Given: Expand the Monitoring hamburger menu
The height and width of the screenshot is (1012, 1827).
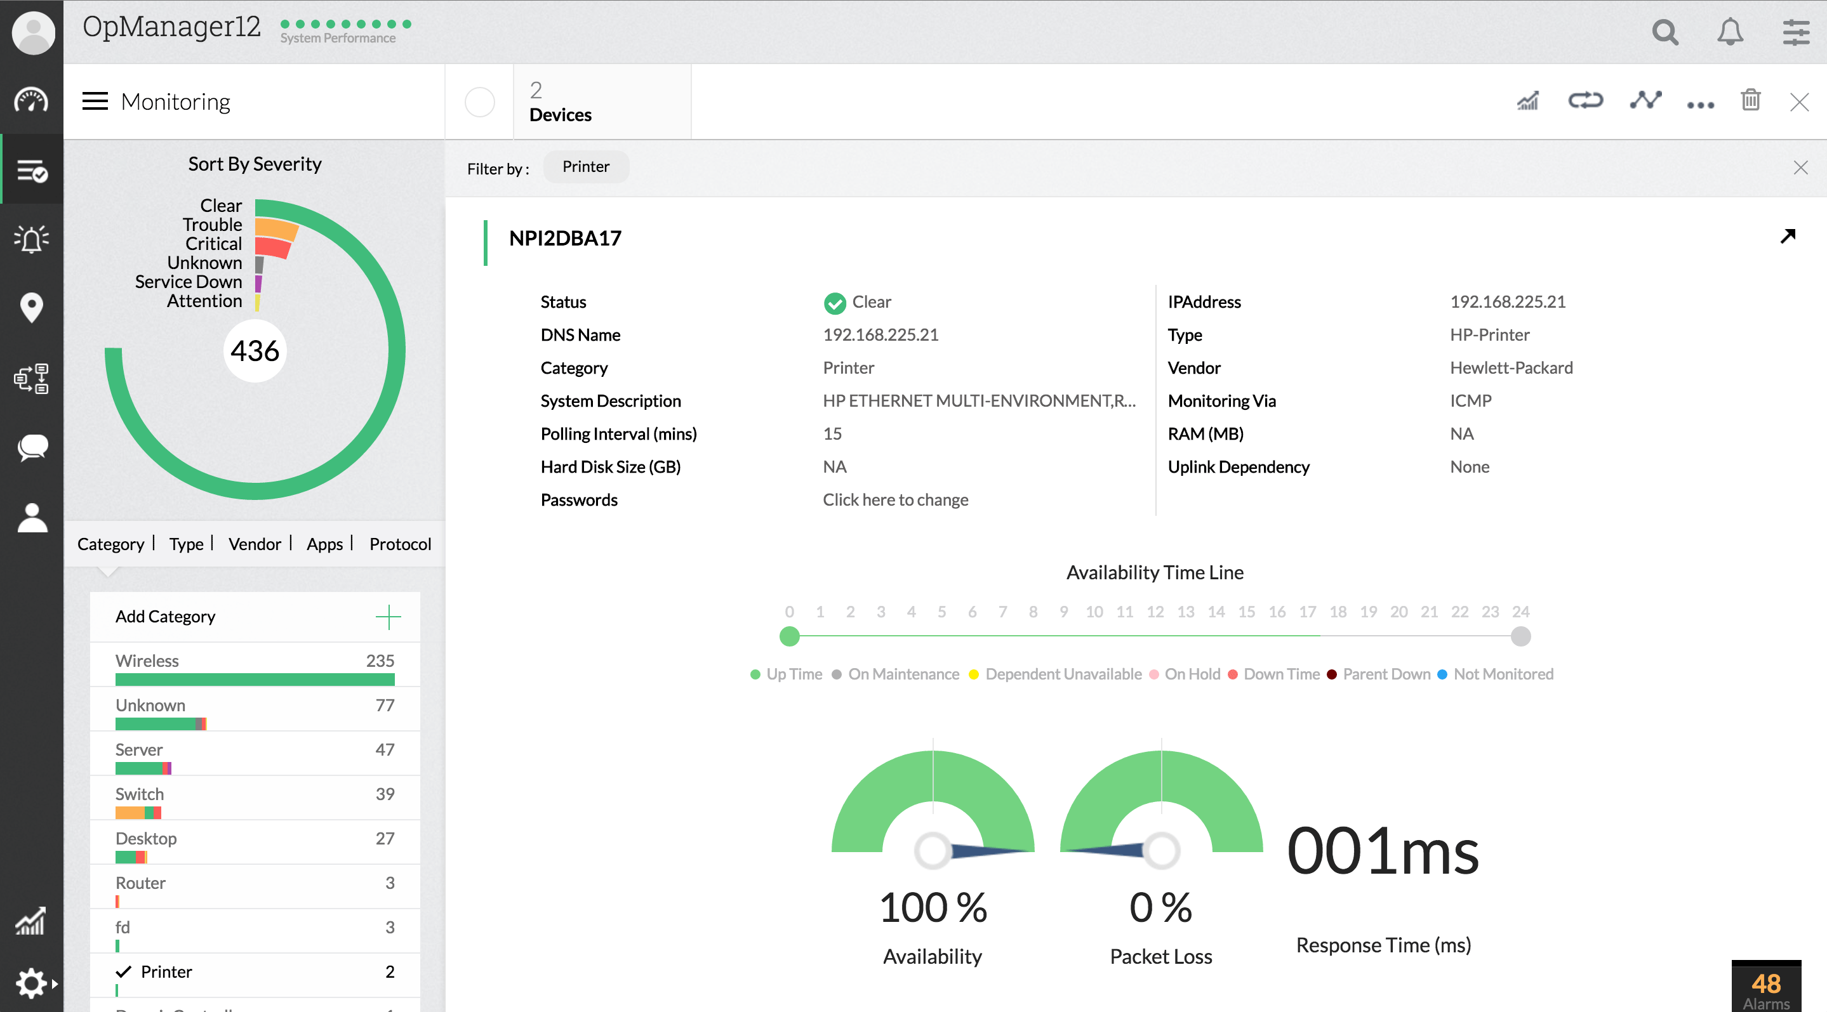Looking at the screenshot, I should tap(95, 102).
